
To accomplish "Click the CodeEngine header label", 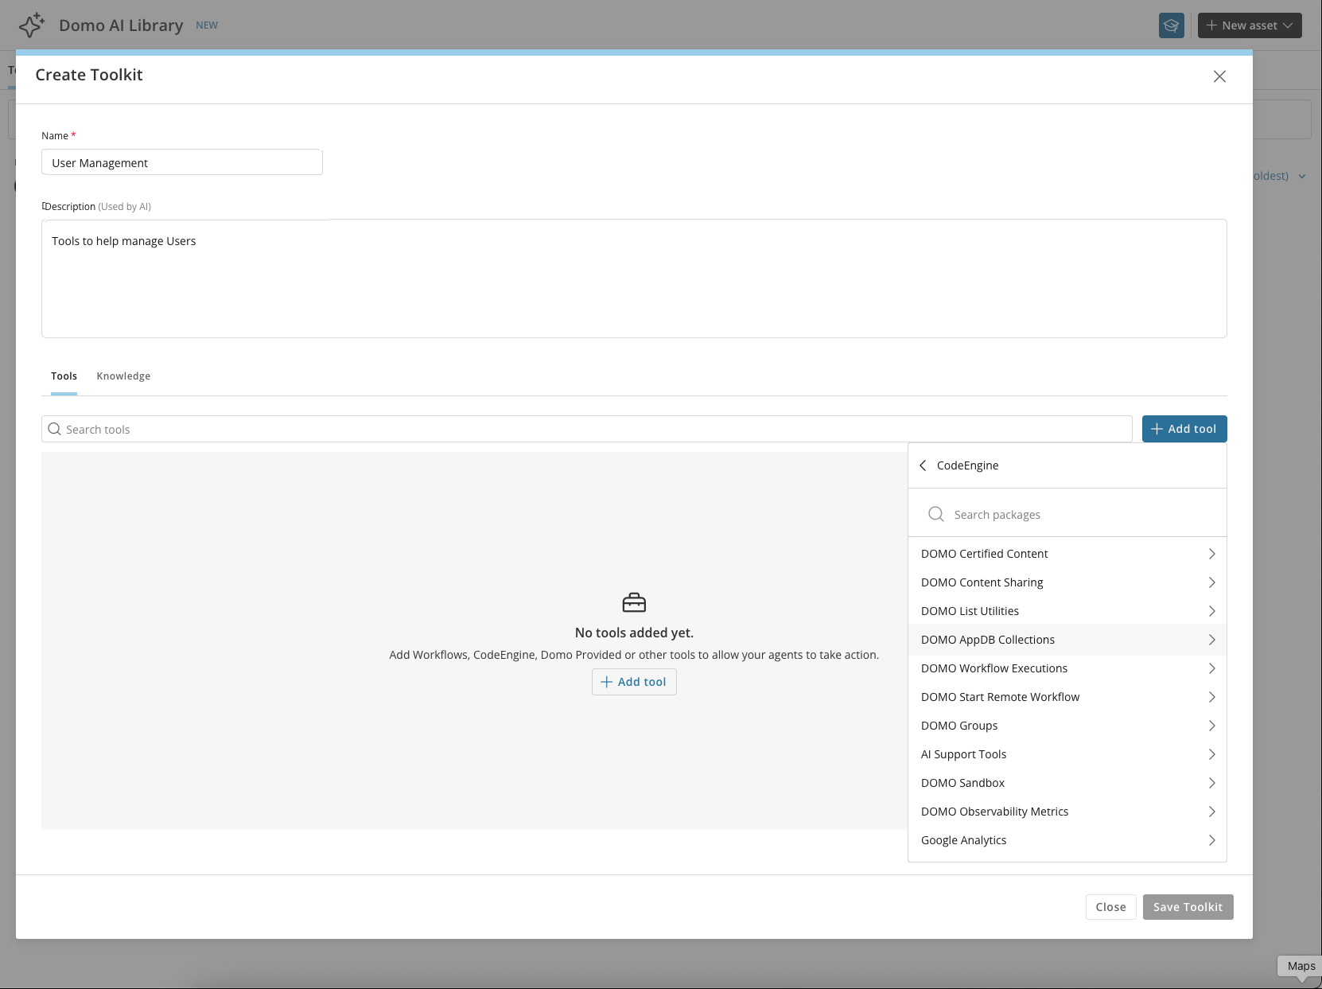I will pyautogui.click(x=967, y=465).
